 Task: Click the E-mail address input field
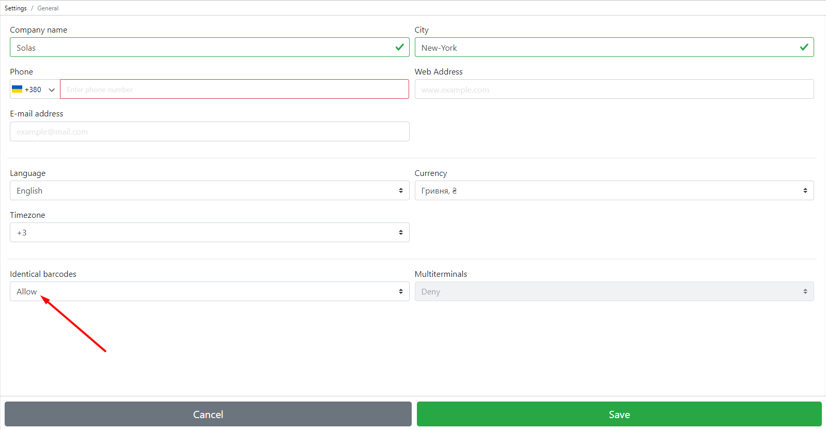[209, 131]
